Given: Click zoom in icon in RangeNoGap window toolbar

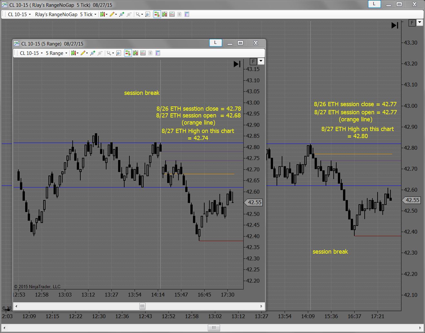Looking at the screenshot, I should pyautogui.click(x=121, y=14).
